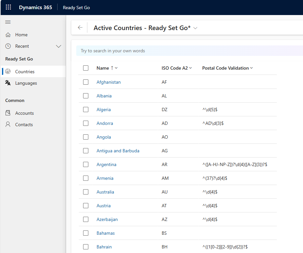Image resolution: width=303 pixels, height=253 pixels.
Task: Click the Ready Set Go app name in header
Action: tap(76, 8)
